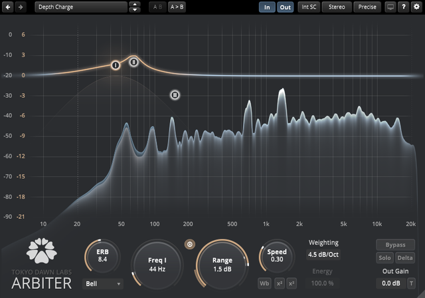The width and height of the screenshot is (425, 298).
Task: Enable the Delta button
Action: tap(405, 258)
